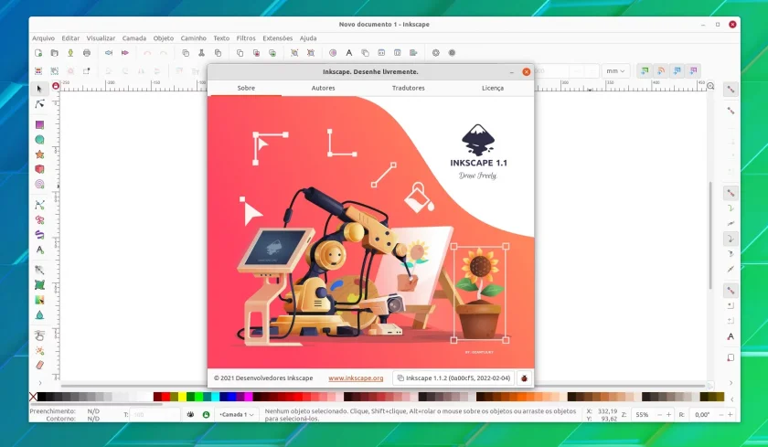The width and height of the screenshot is (768, 447).
Task: Click the Export icon
Action: pyautogui.click(x=125, y=53)
